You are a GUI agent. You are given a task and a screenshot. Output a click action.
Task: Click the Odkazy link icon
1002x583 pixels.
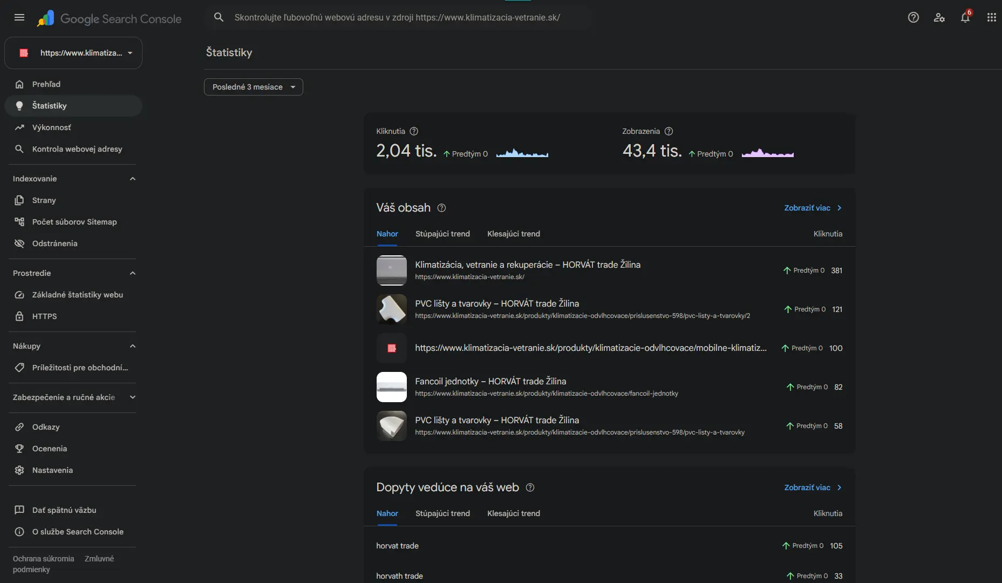click(19, 427)
